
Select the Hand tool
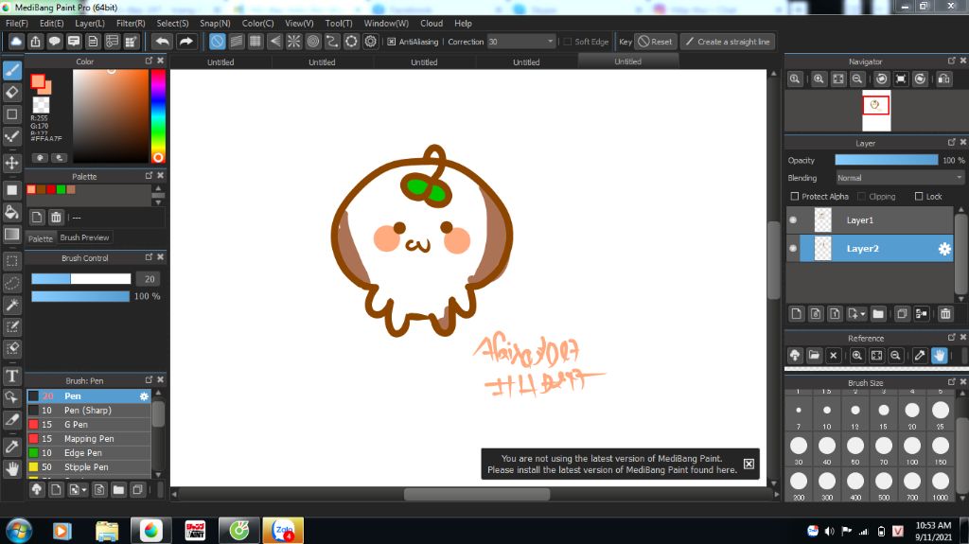click(11, 468)
